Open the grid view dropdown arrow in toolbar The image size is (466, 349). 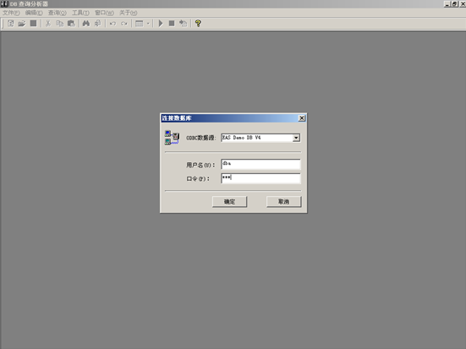(148, 23)
